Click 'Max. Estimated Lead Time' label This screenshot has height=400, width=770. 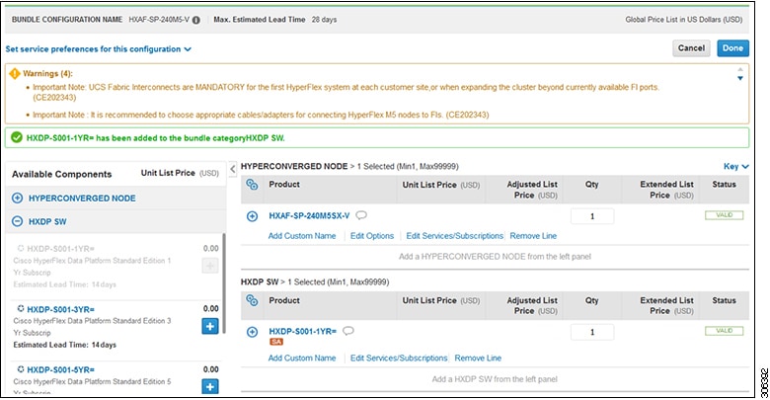point(260,20)
